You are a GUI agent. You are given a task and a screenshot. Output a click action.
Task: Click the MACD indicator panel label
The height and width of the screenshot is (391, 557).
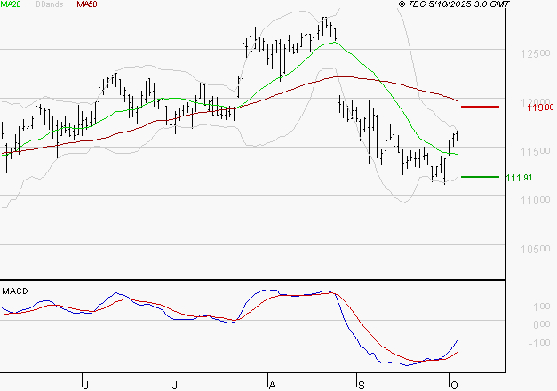coord(15,291)
